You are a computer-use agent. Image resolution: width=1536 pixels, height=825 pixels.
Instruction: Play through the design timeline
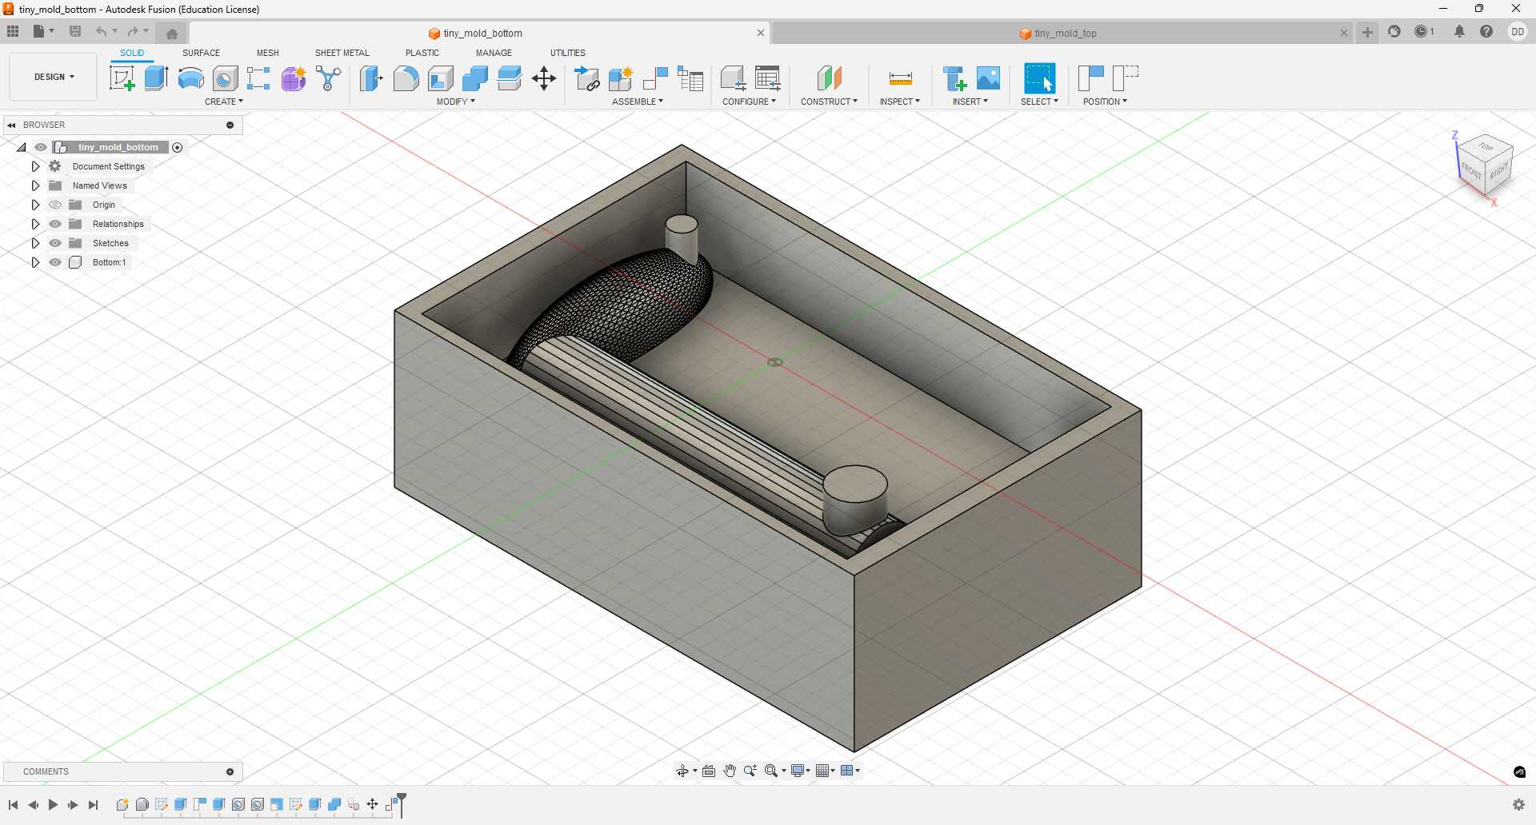coord(53,805)
